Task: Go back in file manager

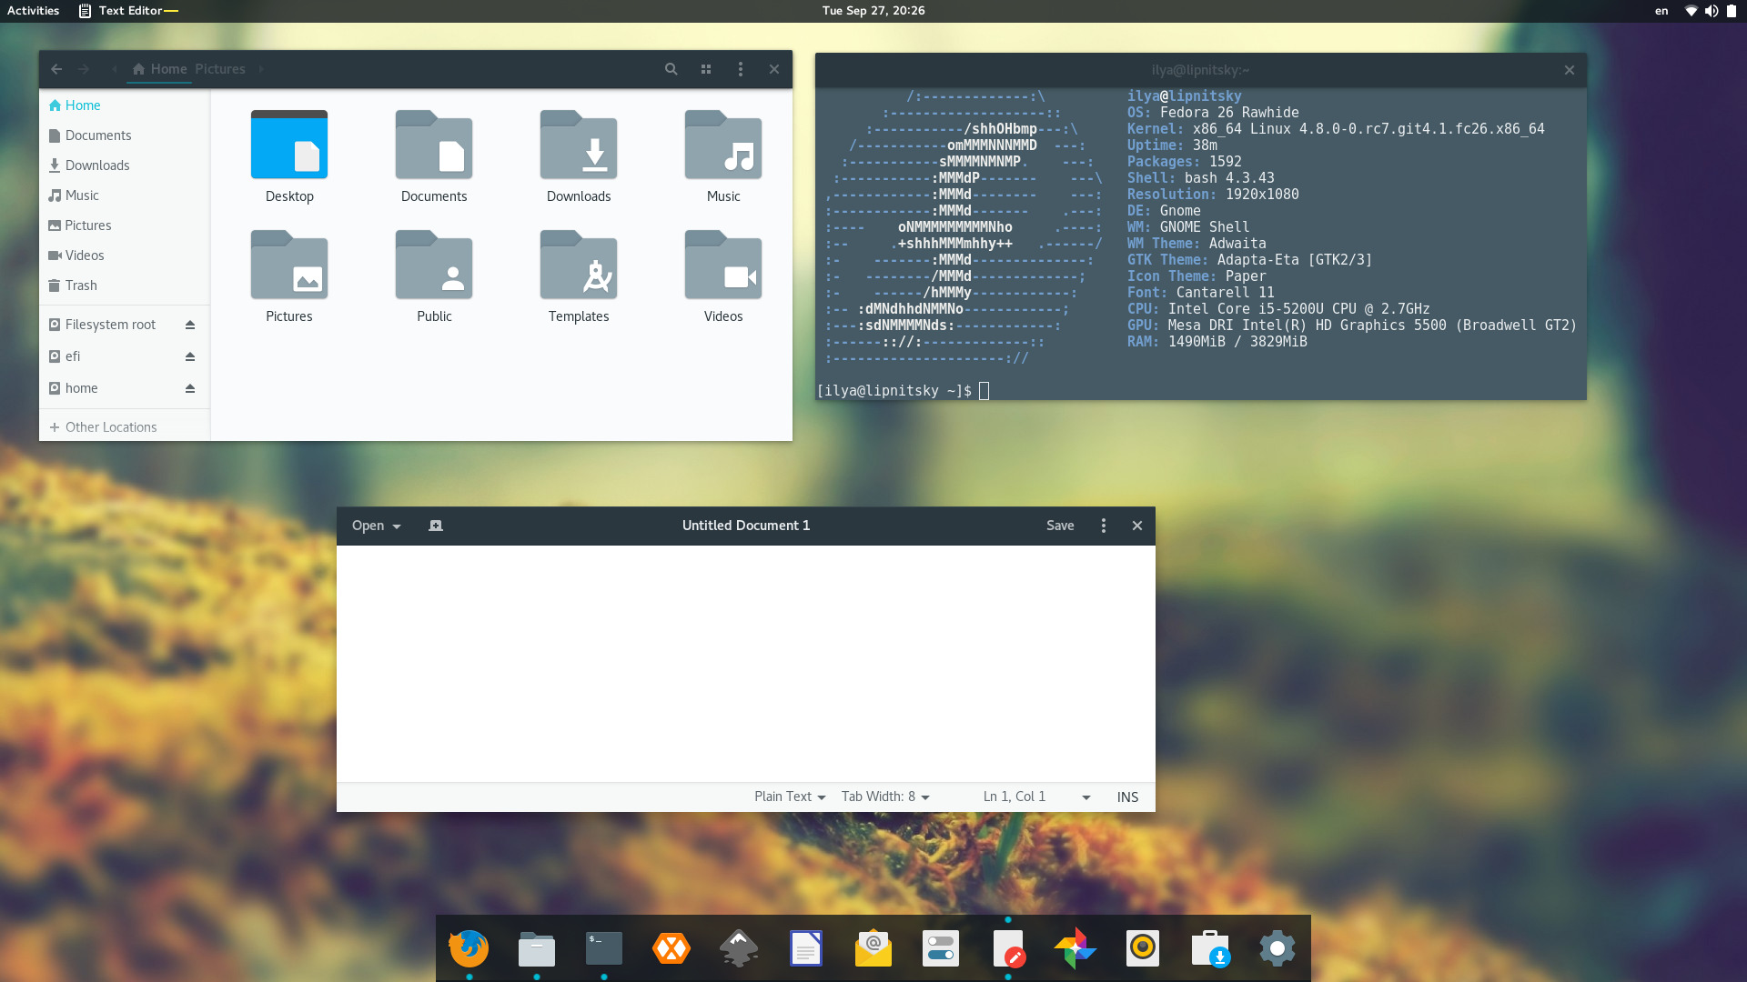Action: pos(56,69)
